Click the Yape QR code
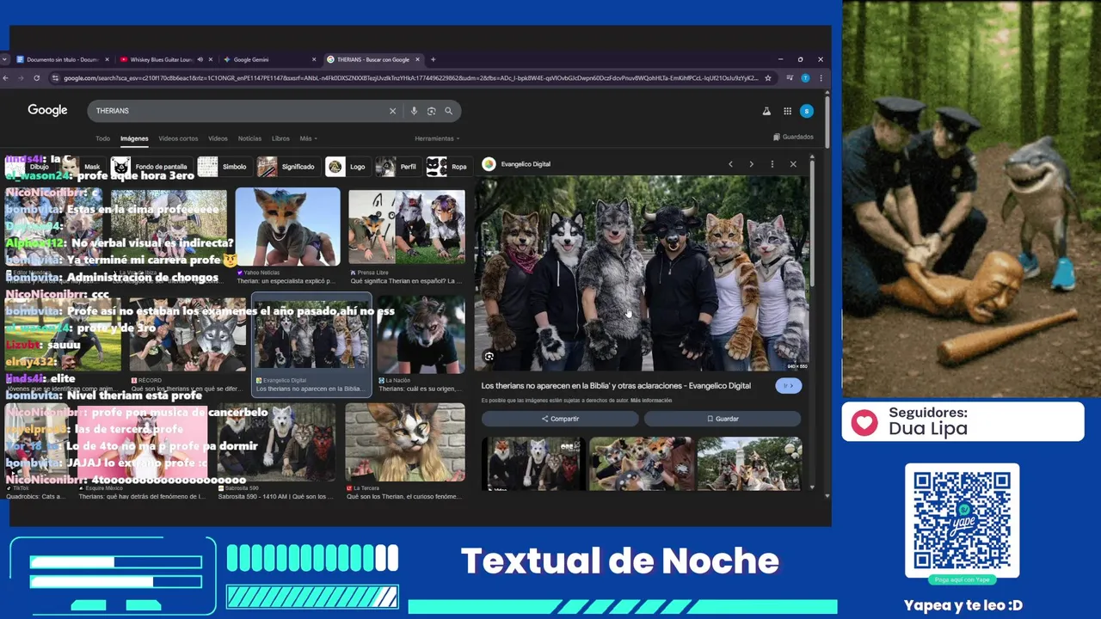 [x=962, y=518]
